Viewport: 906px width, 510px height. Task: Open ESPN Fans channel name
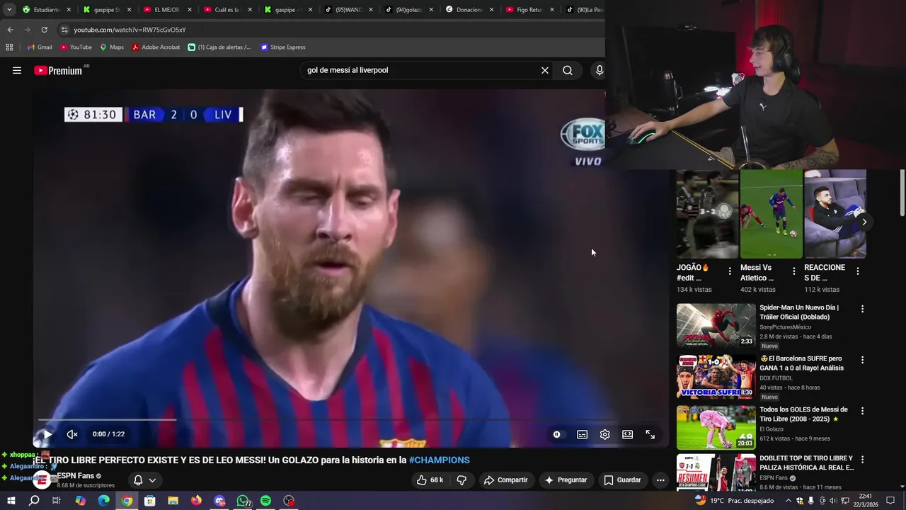pos(76,476)
